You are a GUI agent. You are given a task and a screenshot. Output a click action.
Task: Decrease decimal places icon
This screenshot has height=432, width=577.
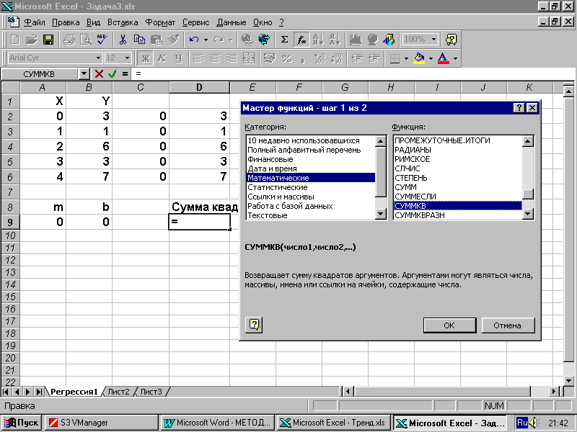pos(337,58)
